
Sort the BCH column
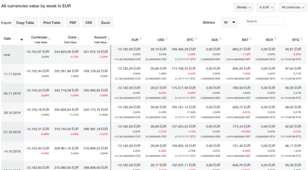pos(275,39)
